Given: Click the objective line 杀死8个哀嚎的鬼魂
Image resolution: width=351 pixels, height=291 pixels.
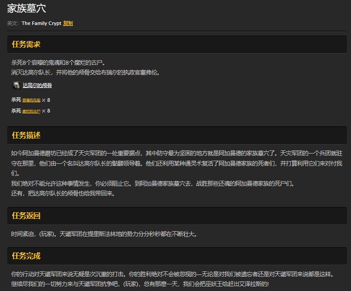Looking at the screenshot, I should (x=58, y=62).
